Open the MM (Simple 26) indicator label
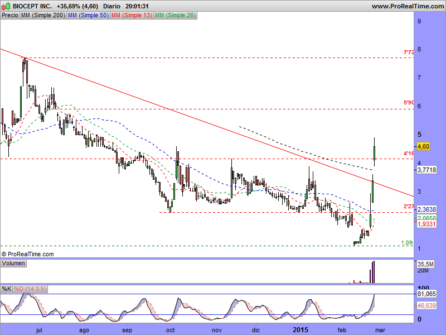This screenshot has height=335, width=446. point(175,16)
